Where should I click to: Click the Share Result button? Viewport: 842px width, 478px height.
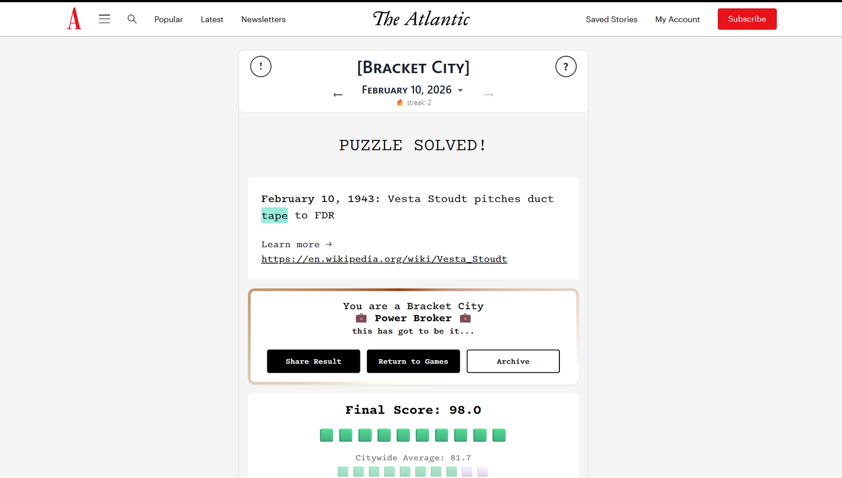tap(314, 361)
